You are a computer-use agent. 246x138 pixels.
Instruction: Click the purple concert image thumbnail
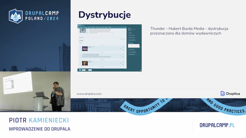click(x=85, y=49)
